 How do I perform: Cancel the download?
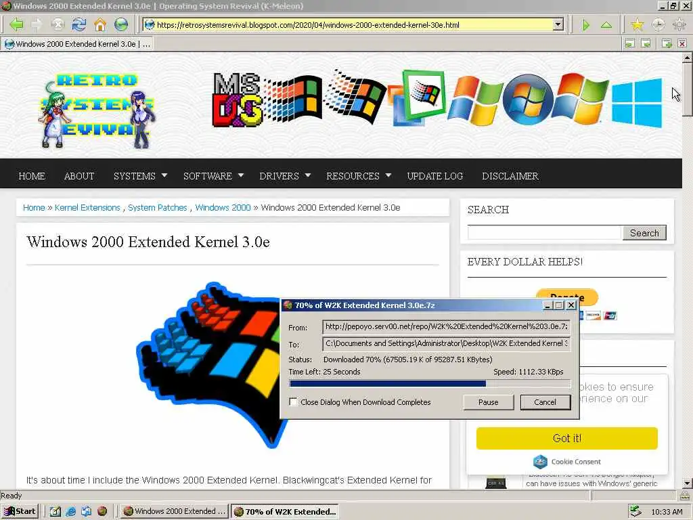tap(545, 402)
